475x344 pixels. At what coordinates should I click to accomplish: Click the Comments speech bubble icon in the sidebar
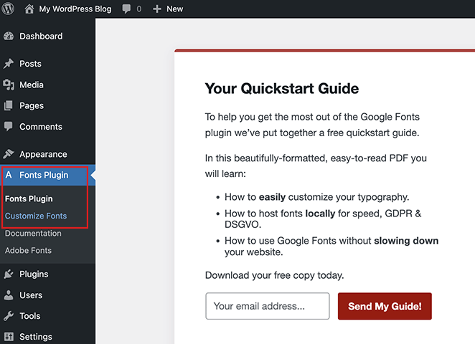9,126
